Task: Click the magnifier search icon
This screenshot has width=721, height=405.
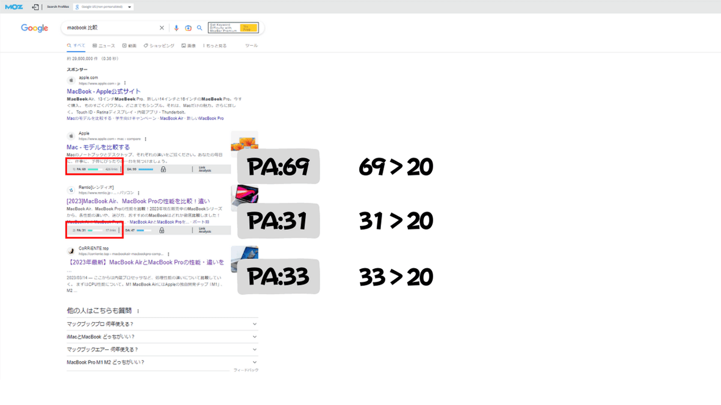Action: tap(199, 28)
